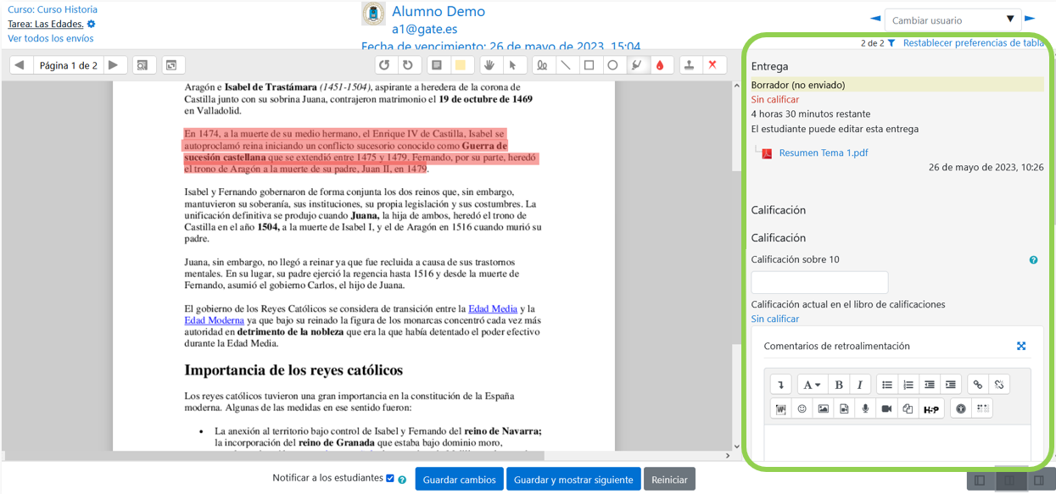Screen dimensions: 1056x494
Task: Delete annotations using the red X icon
Action: 712,64
